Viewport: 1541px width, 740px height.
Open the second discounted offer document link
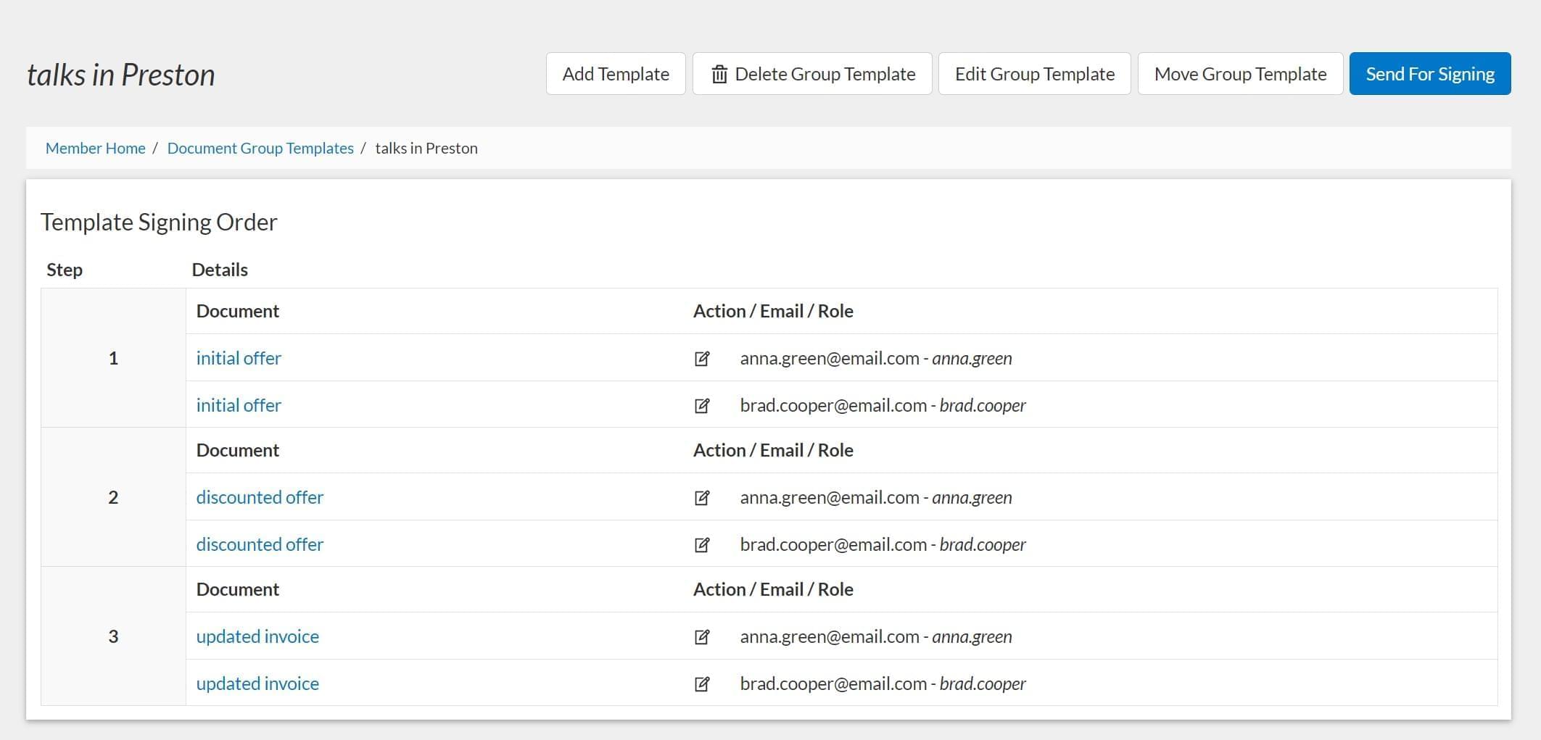pos(260,544)
